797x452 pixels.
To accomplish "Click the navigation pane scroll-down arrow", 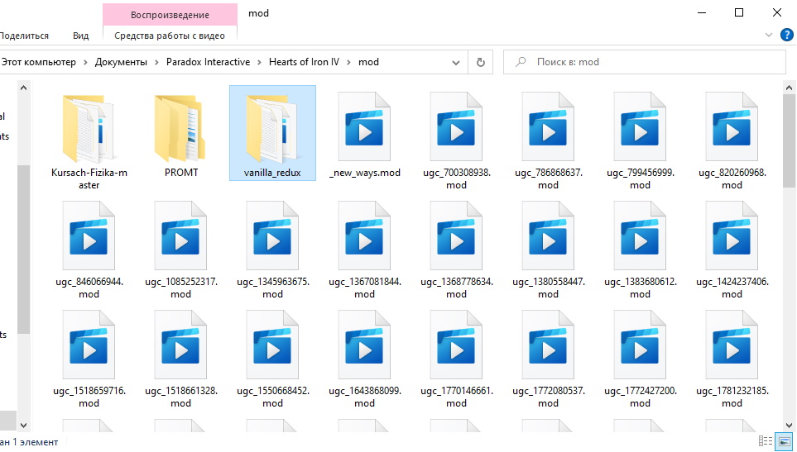I will coord(23,425).
